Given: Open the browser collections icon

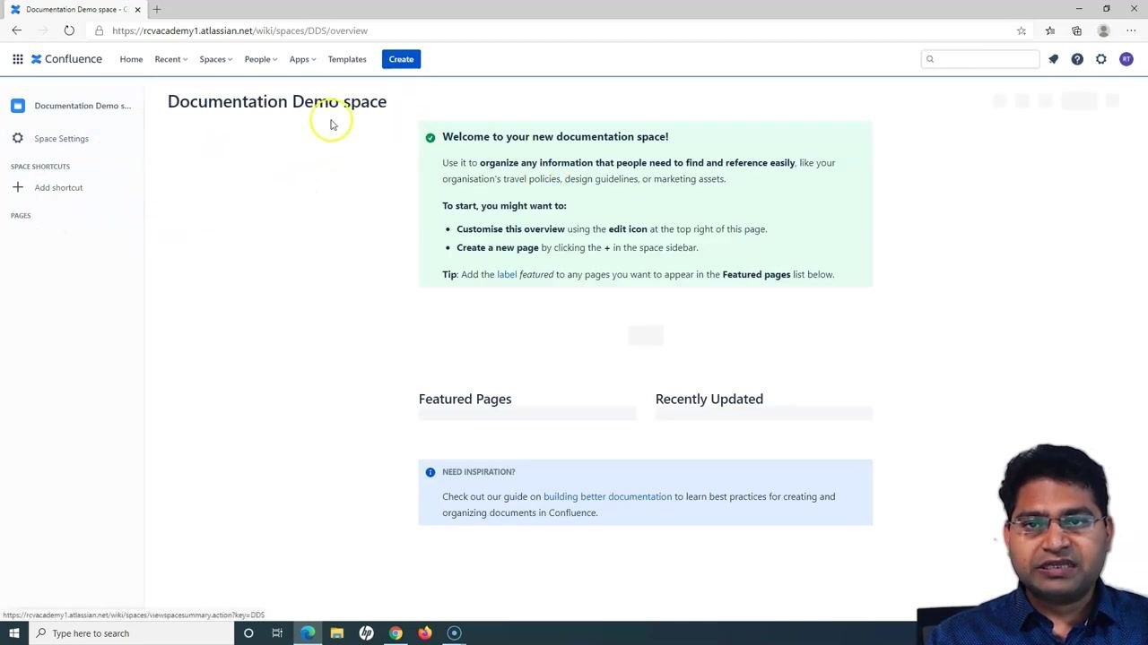Looking at the screenshot, I should click(1077, 30).
